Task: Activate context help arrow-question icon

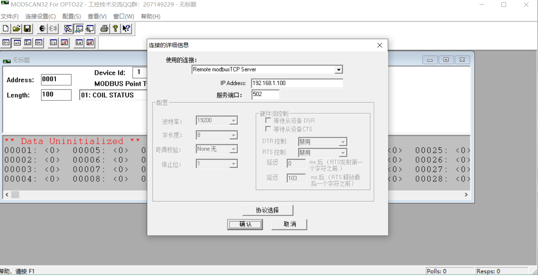Action: [x=126, y=29]
